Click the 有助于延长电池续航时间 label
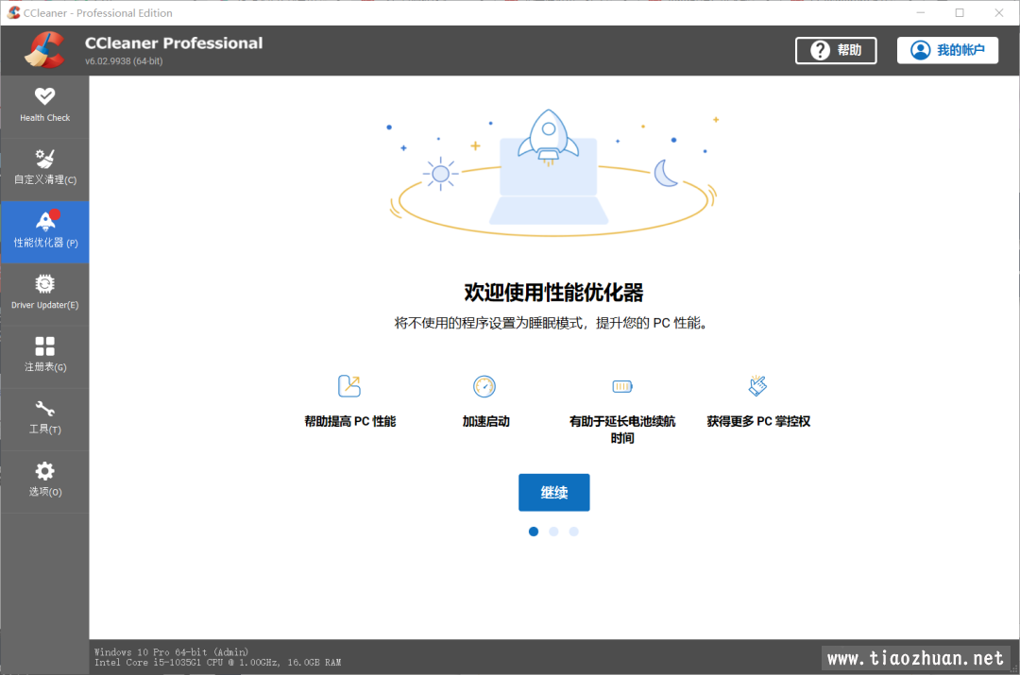Viewport: 1020px width, 675px height. pos(622,430)
